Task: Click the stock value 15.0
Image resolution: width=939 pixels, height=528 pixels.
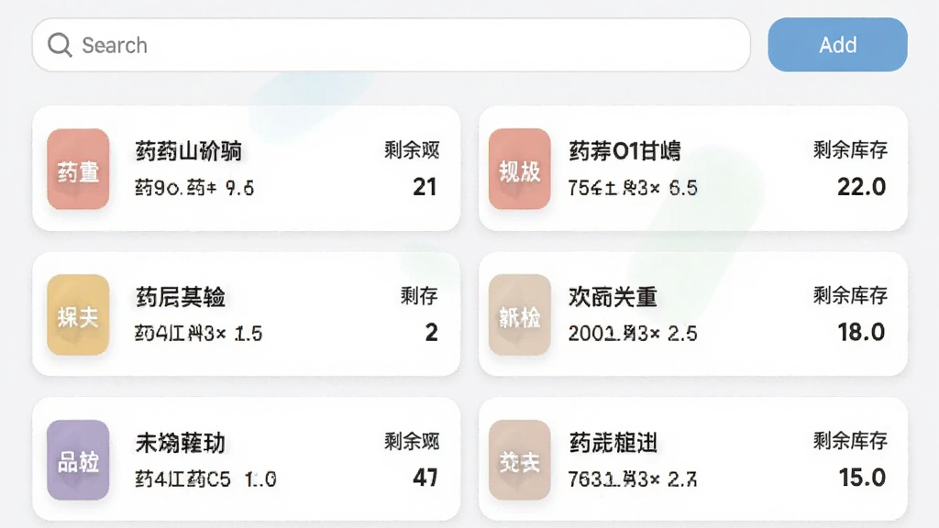Action: (862, 478)
